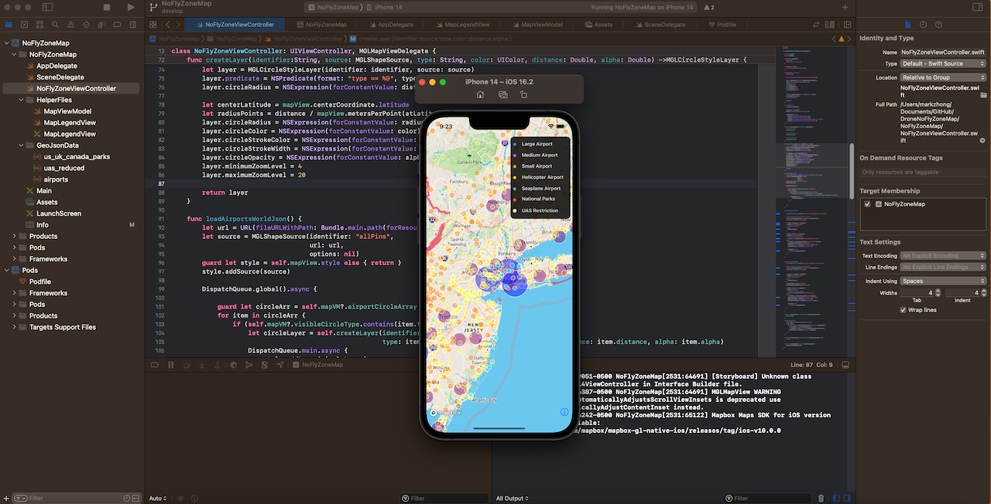Select the Find navigator magnifying glass
991x504 pixels.
[x=55, y=24]
